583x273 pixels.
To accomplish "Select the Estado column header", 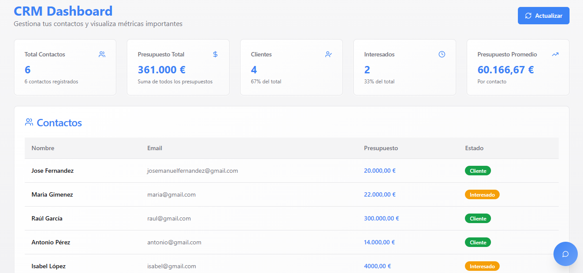I will click(x=474, y=148).
